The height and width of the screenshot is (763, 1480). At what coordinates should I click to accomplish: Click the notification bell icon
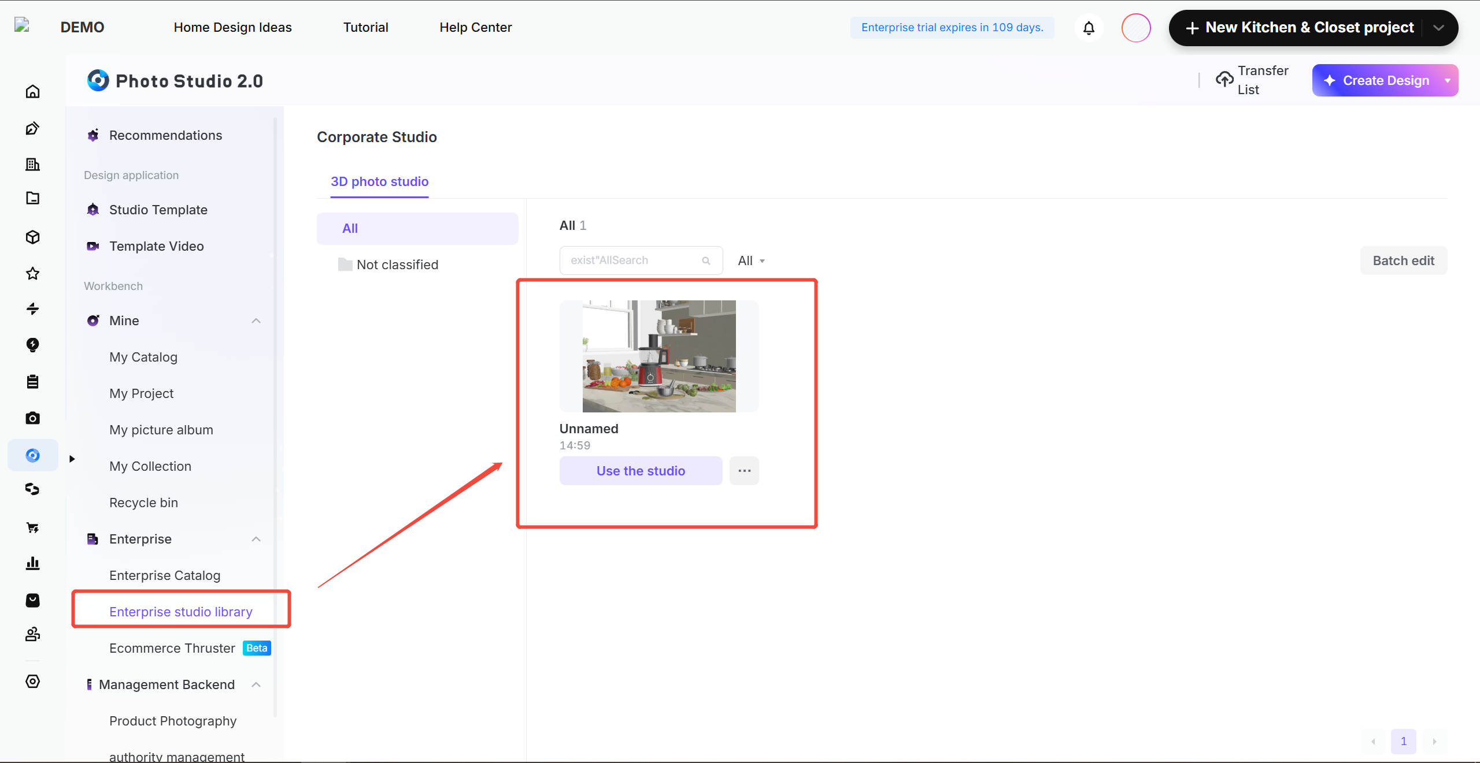tap(1089, 28)
